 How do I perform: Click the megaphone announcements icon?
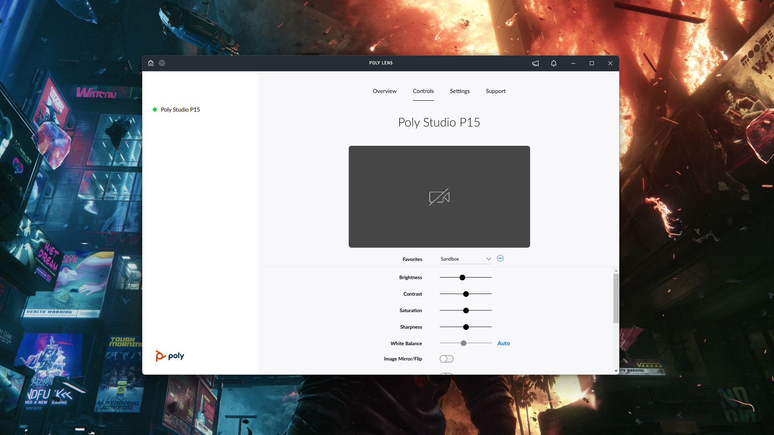[x=535, y=63]
